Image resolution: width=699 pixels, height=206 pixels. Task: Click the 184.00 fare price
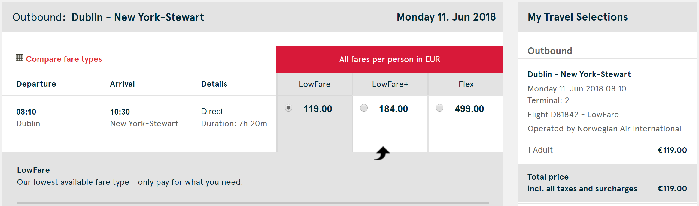pos(393,109)
